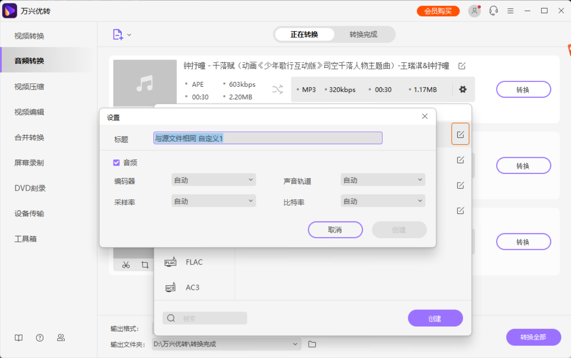Switch to the 转换完成 tab
This screenshot has width=571, height=358.
point(363,34)
